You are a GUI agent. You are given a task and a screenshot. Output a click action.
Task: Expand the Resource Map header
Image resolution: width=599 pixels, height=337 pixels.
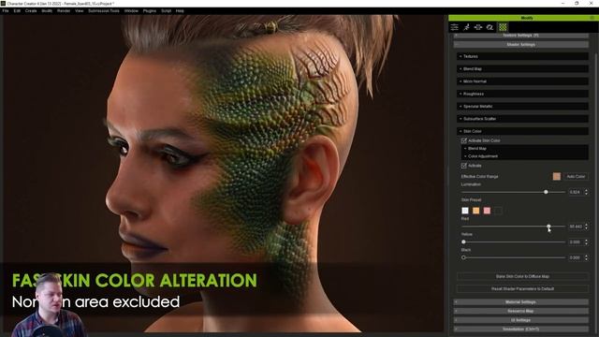click(520, 311)
